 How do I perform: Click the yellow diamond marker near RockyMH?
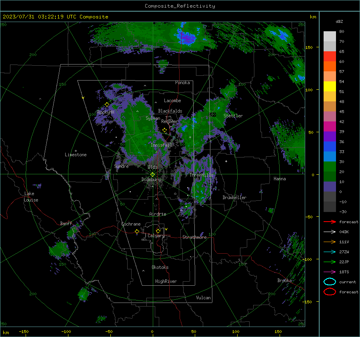[x=107, y=105]
